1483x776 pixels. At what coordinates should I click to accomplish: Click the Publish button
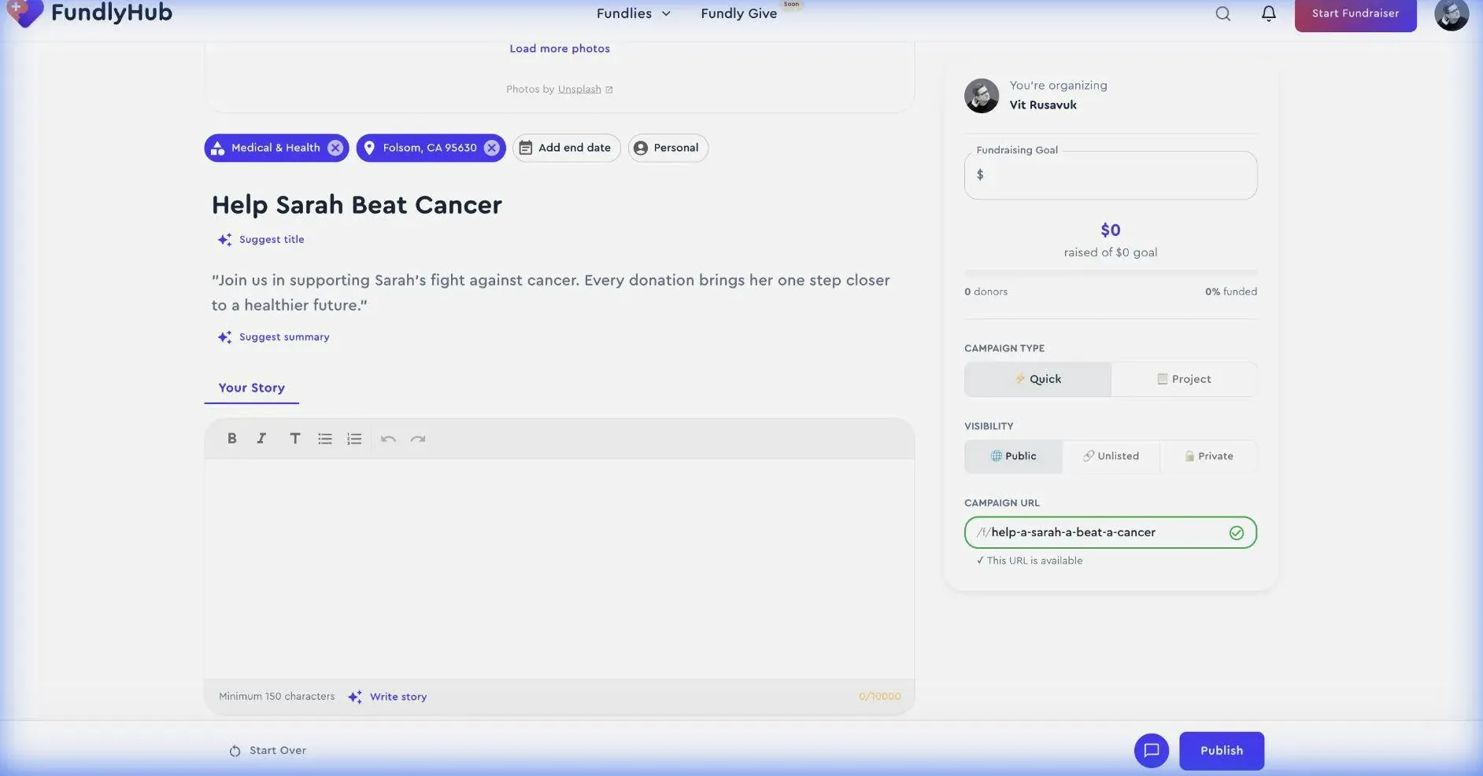click(x=1221, y=750)
